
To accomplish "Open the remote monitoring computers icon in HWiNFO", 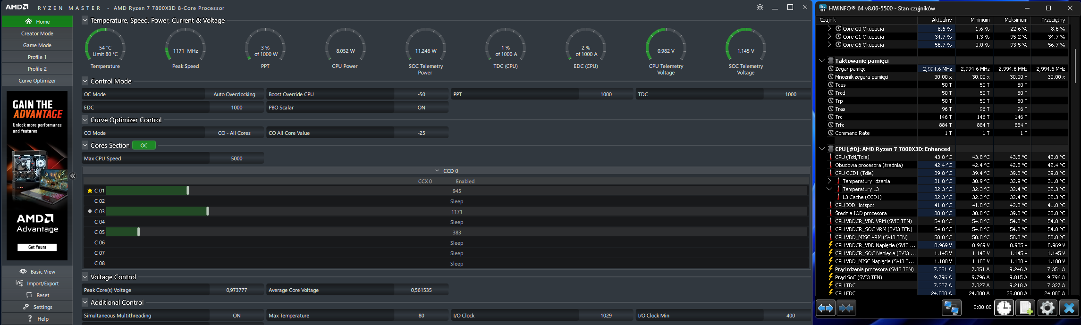I will [x=951, y=308].
